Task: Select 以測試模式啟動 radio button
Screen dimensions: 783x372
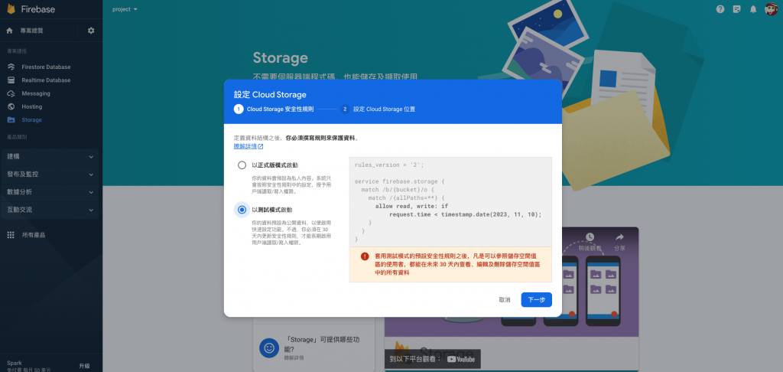Action: click(242, 210)
